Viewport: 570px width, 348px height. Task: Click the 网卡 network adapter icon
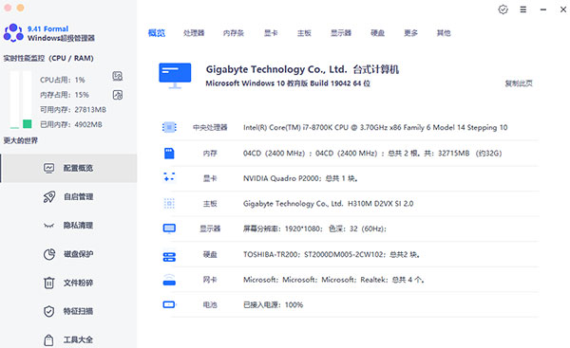click(x=169, y=280)
